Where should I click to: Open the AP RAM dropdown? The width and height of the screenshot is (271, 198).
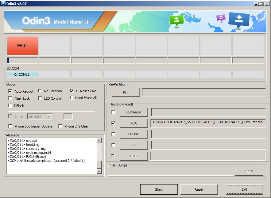click(x=48, y=116)
